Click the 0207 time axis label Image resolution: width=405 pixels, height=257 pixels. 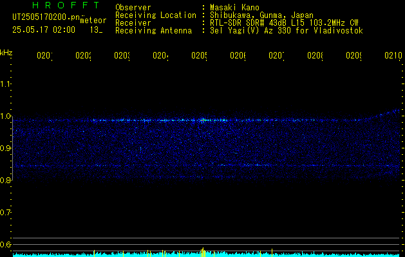click(276, 55)
